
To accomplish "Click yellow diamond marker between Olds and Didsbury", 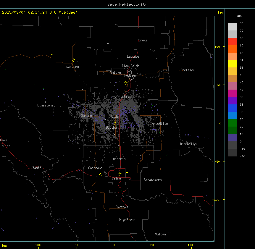I will click(x=115, y=123).
